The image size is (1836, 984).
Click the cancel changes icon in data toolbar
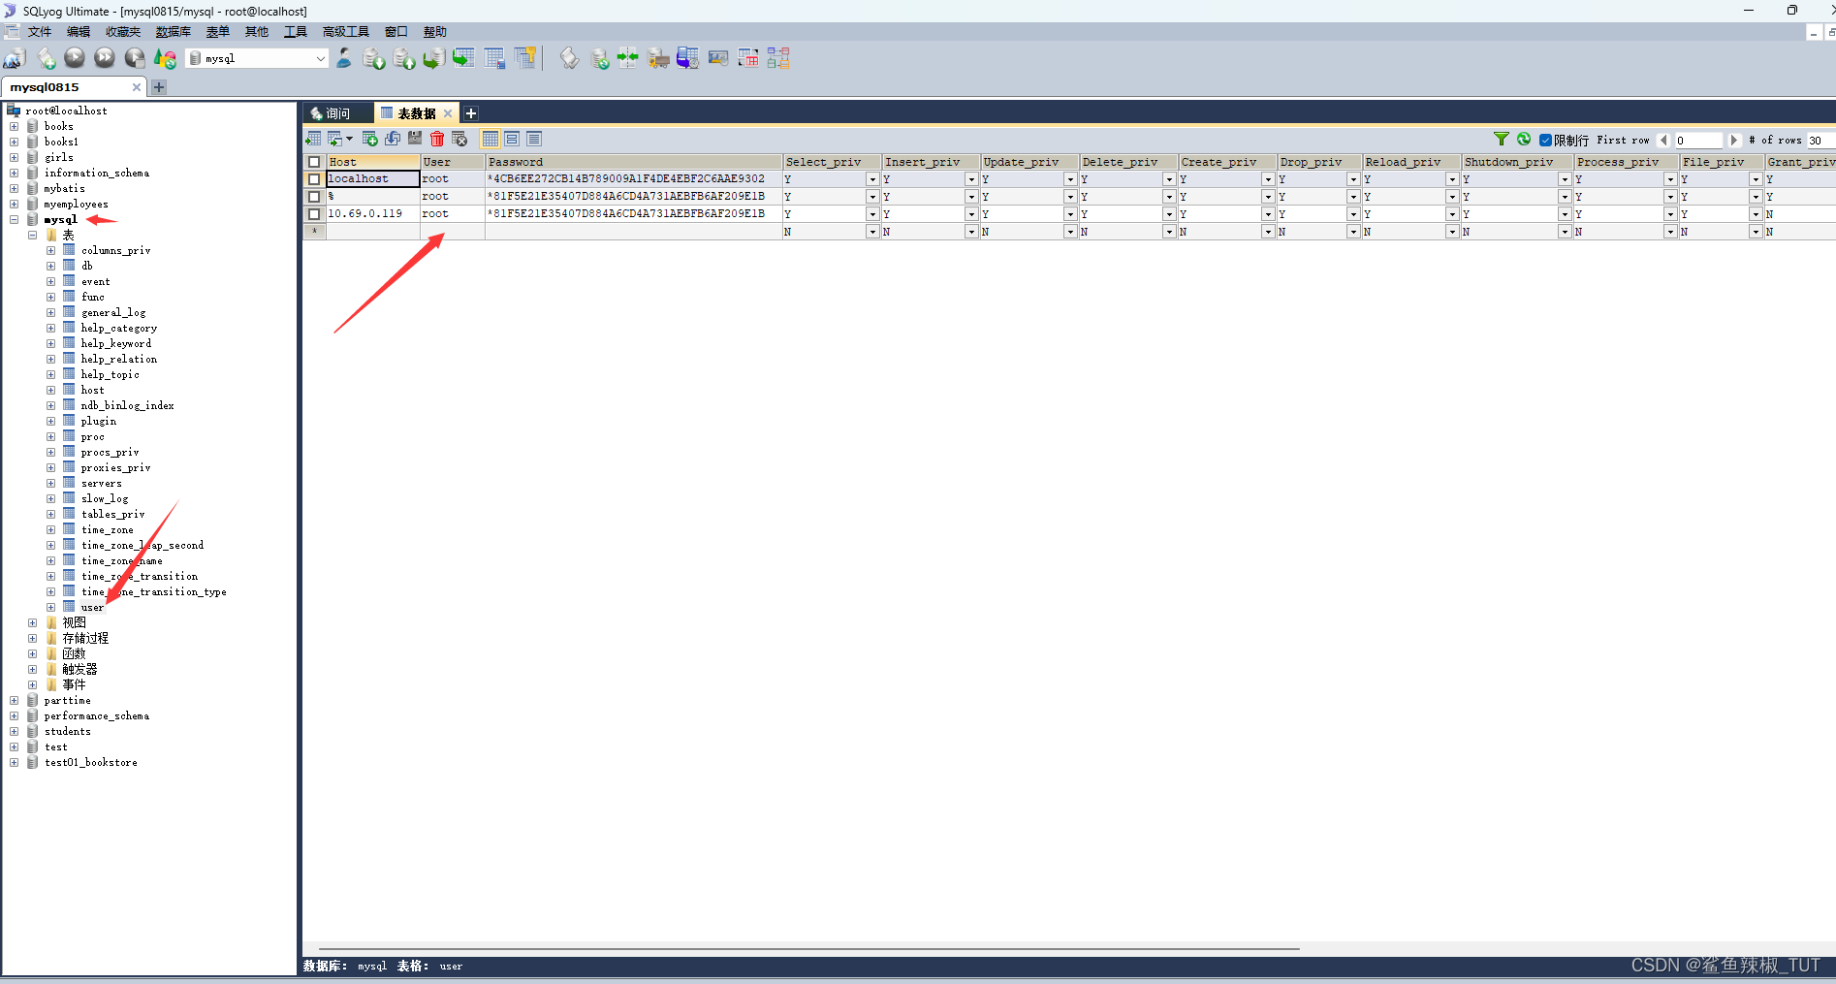(x=460, y=139)
